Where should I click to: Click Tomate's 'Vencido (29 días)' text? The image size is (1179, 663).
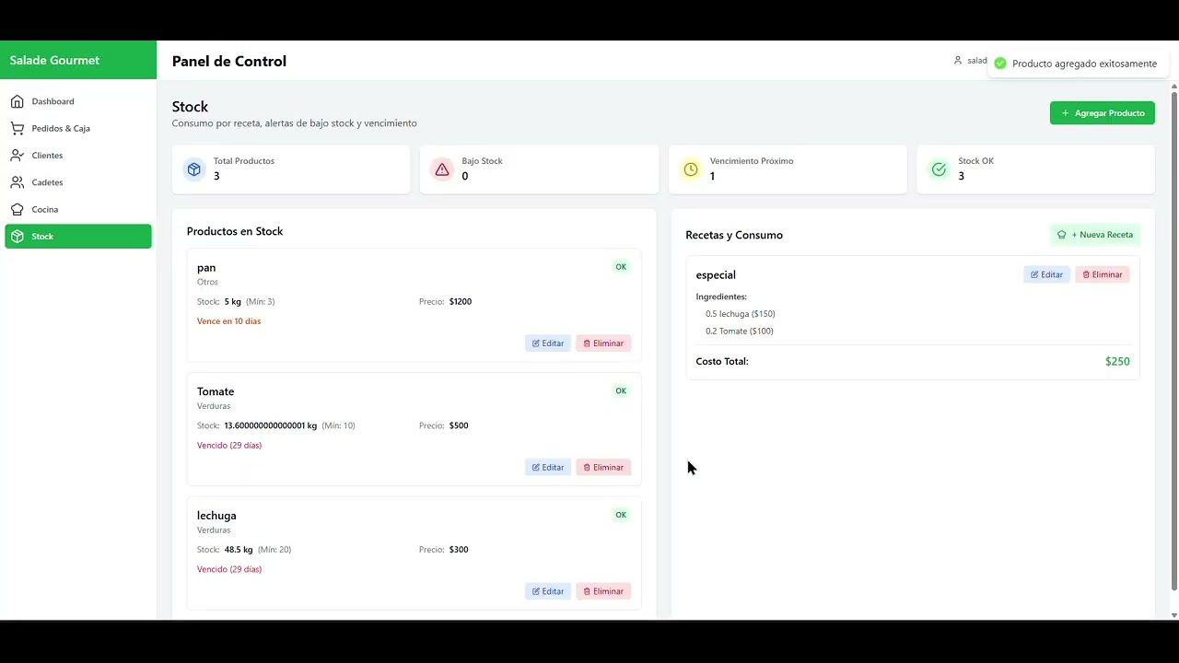(229, 446)
